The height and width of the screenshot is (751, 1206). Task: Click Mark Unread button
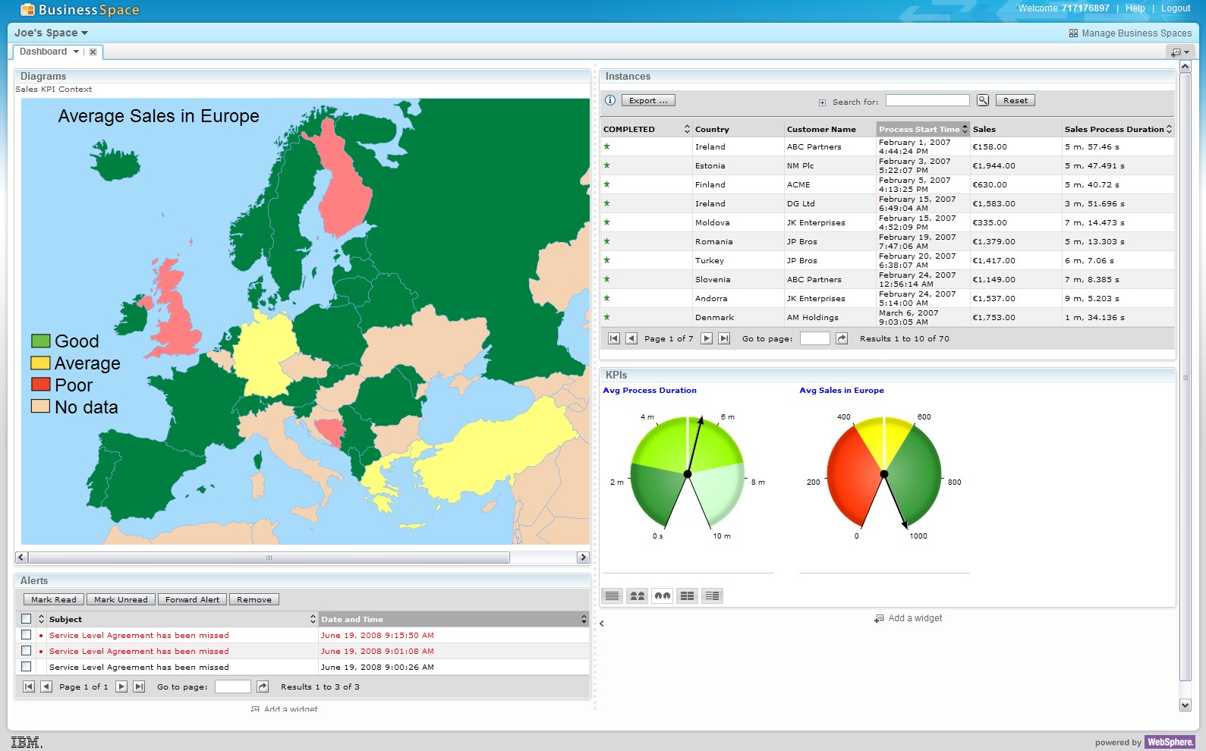tap(121, 599)
